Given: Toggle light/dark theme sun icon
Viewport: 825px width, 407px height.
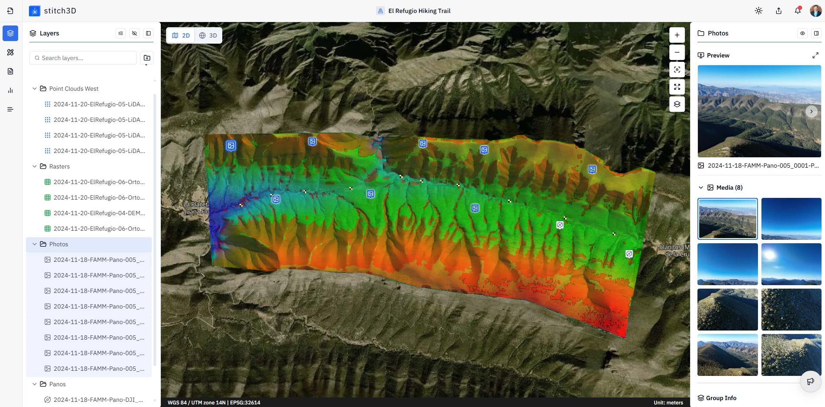Looking at the screenshot, I should 759,11.
